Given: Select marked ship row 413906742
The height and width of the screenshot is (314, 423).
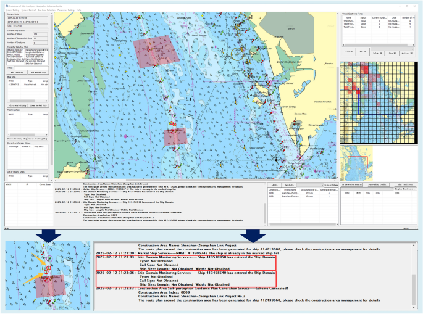Looking at the screenshot, I should pos(28,85).
